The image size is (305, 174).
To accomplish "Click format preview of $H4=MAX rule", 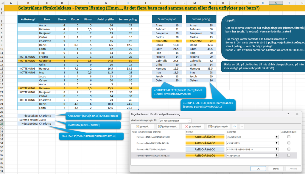I will [x=205, y=156].
